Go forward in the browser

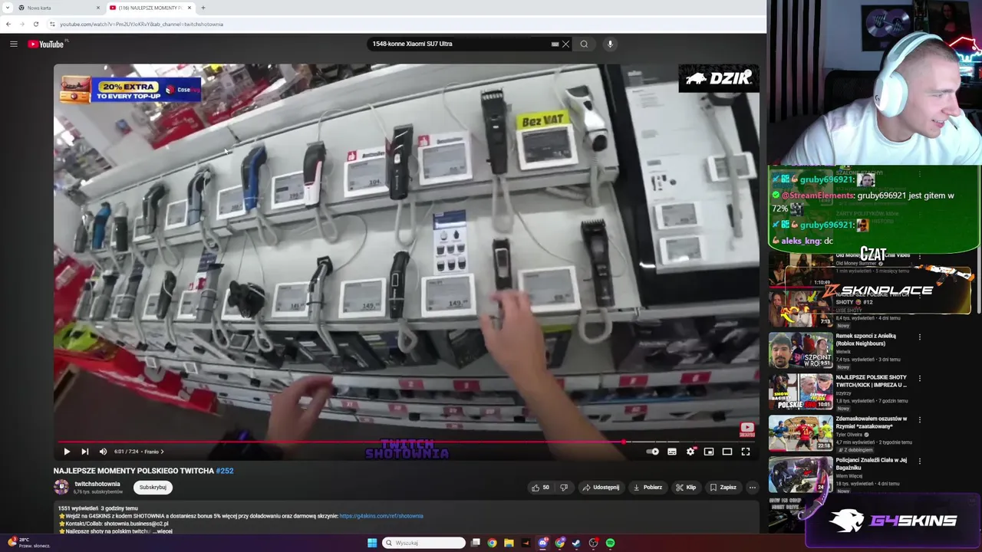pyautogui.click(x=21, y=24)
